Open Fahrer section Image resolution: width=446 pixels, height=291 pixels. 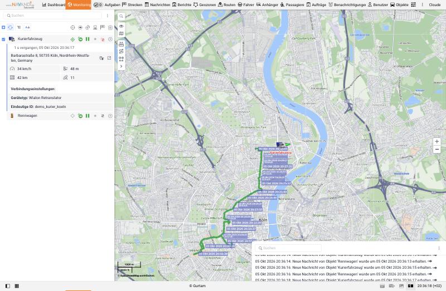click(246, 5)
